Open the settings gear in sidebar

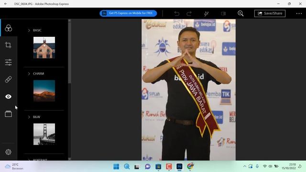click(9, 152)
